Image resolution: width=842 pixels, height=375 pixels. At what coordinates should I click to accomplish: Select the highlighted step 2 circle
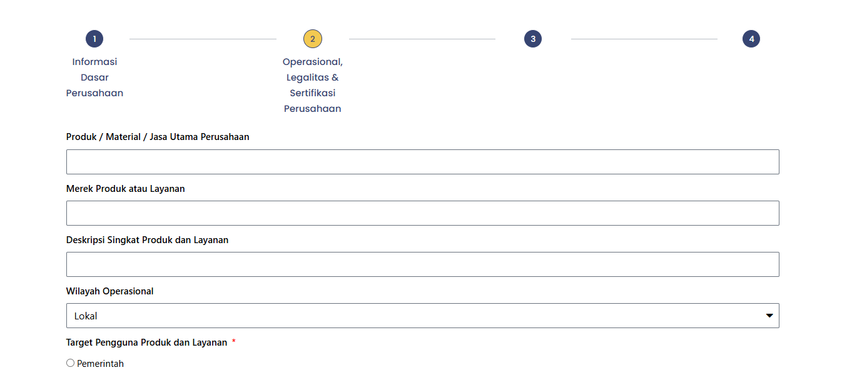pos(313,39)
